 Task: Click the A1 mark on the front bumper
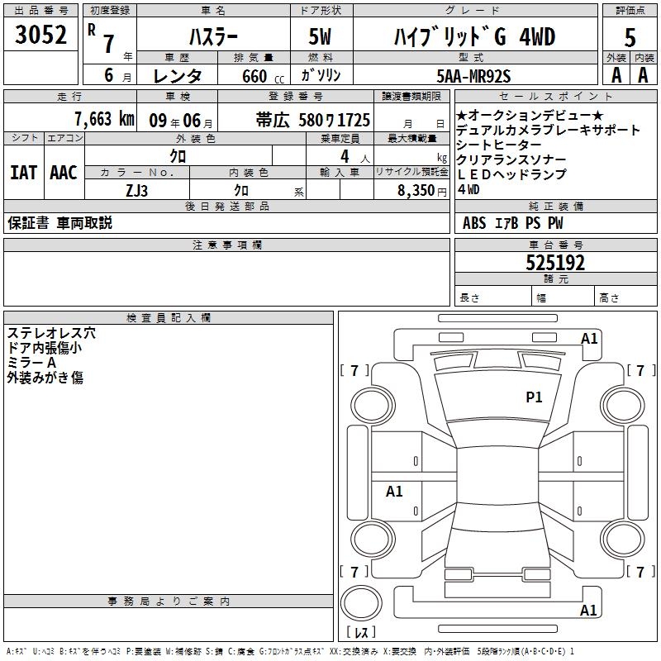[589, 339]
